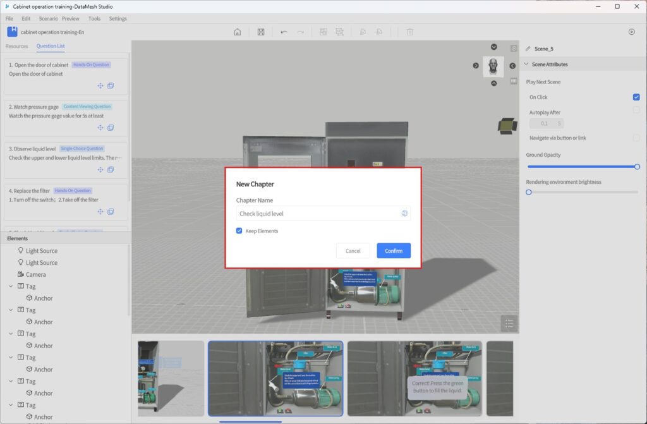Collapse the Scene Attributes section
This screenshot has width=647, height=424.
[x=526, y=64]
